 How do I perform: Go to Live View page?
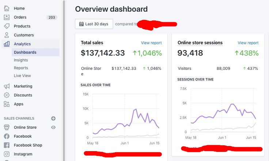pyautogui.click(x=22, y=76)
